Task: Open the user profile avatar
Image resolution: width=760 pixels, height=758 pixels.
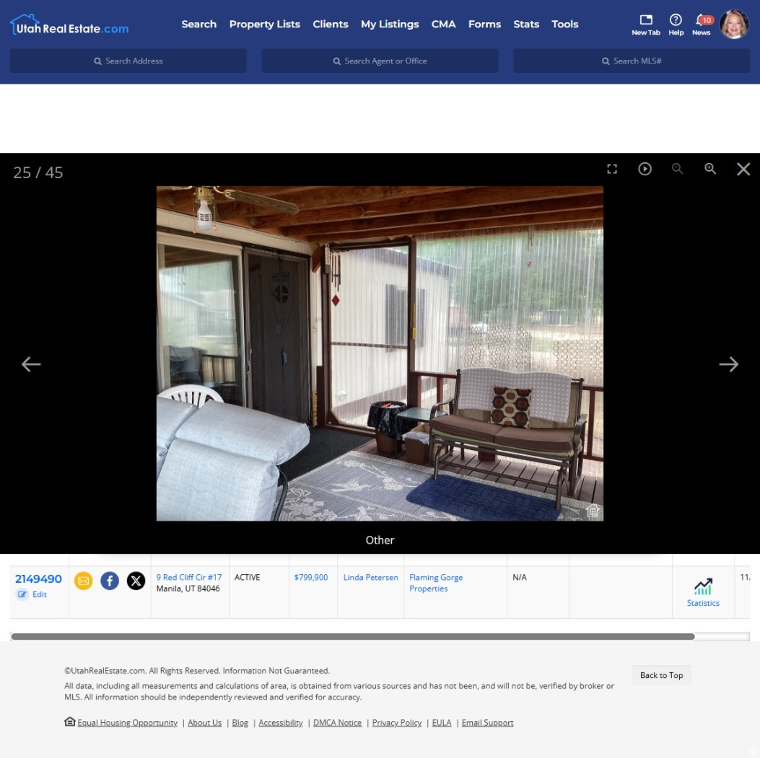Action: click(x=734, y=24)
